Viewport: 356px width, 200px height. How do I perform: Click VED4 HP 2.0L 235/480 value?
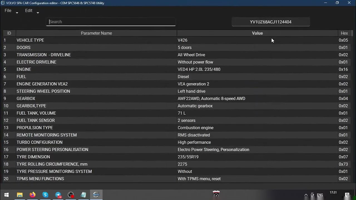click(199, 69)
